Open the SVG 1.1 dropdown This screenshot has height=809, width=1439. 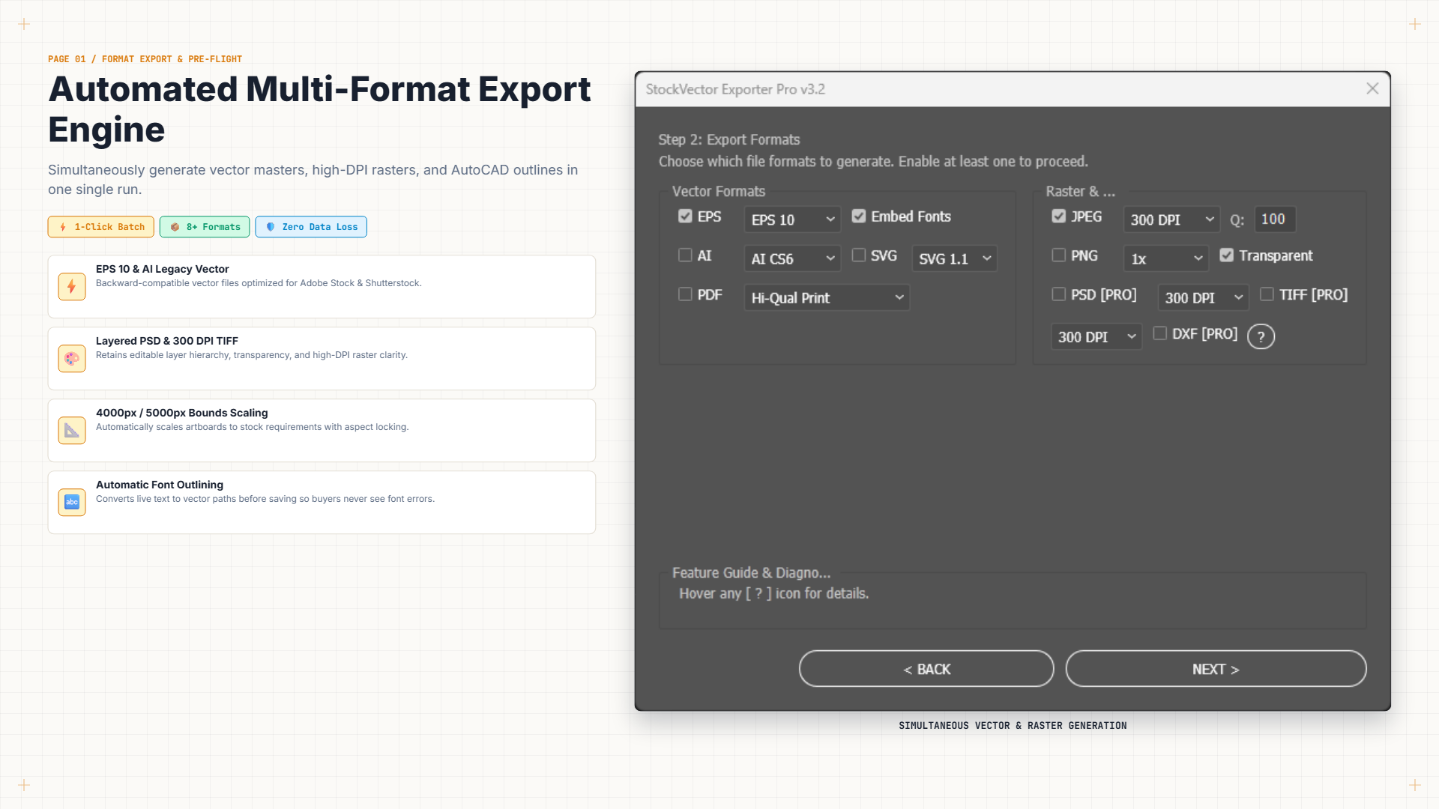click(954, 258)
